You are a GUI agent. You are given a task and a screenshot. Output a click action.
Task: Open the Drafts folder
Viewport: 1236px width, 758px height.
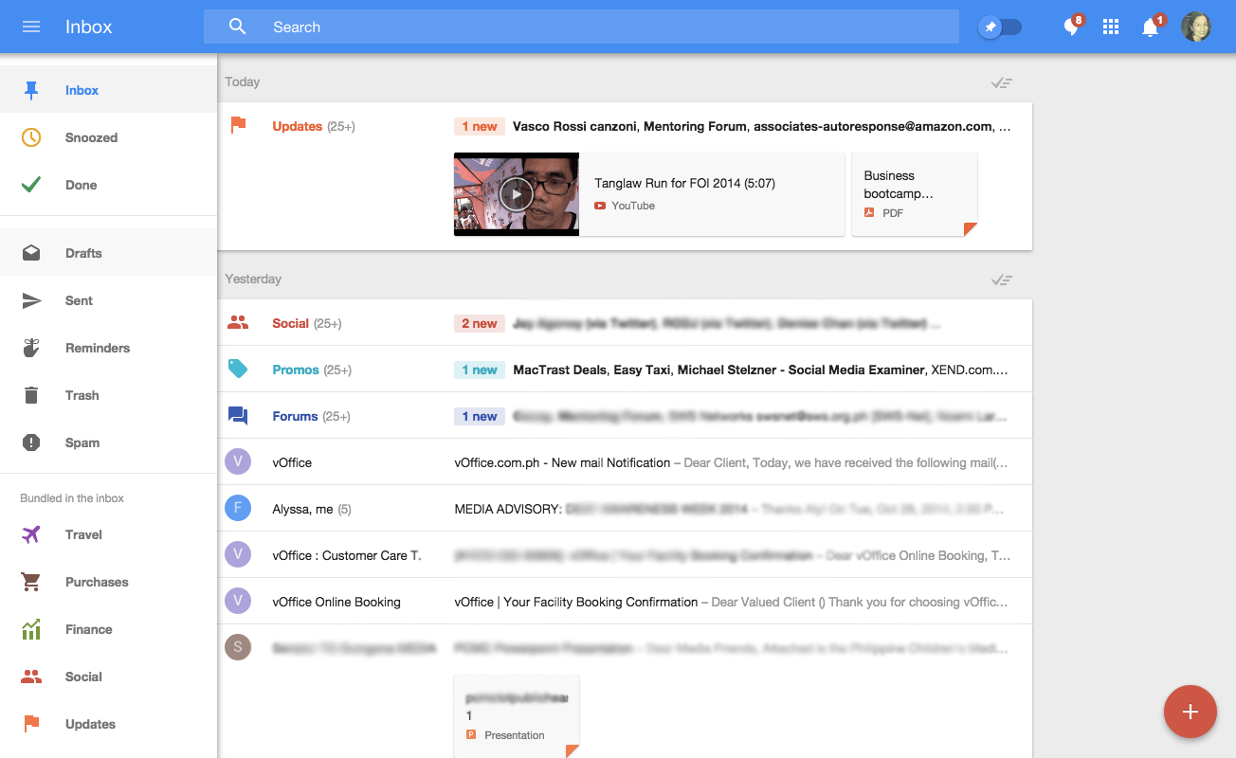[x=108, y=253]
